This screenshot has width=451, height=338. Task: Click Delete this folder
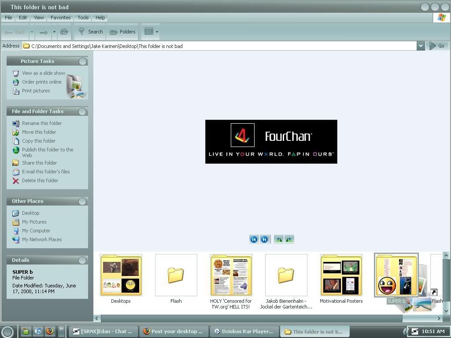(x=40, y=180)
